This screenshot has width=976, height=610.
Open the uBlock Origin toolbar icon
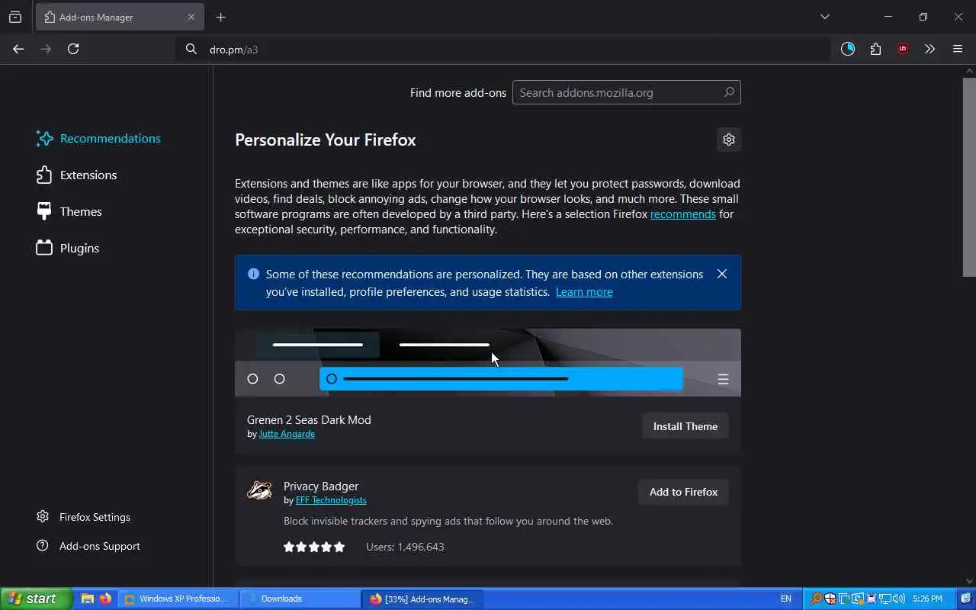point(903,49)
